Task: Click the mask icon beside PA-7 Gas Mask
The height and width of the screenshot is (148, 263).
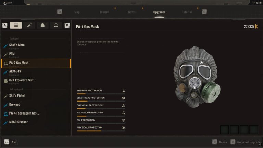Action: point(6,64)
